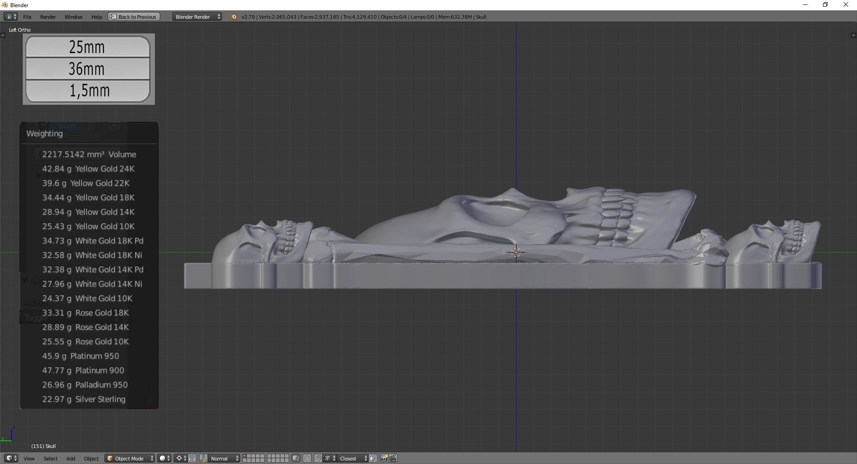Viewport: 857px width, 464px height.
Task: Render the OpenGL viewport animation
Action: pyautogui.click(x=393, y=458)
